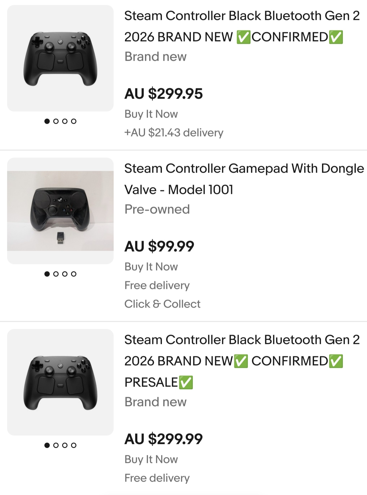
Task: Select fourth image dot of first listing
Action: coord(74,121)
